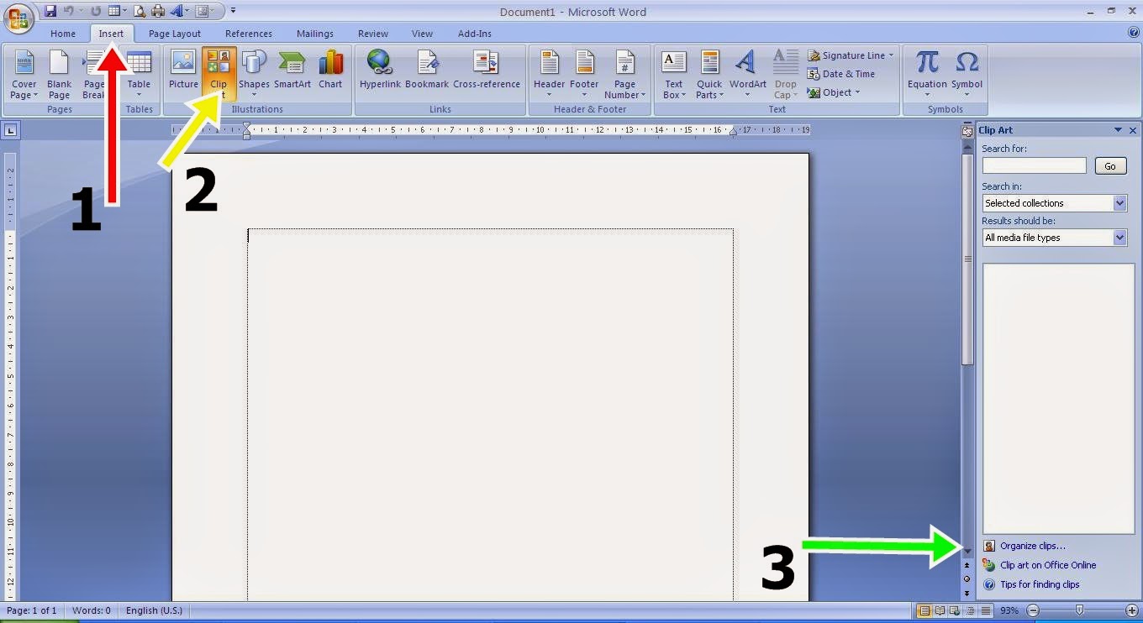Open the Clip Art pane options arrow

[1118, 130]
